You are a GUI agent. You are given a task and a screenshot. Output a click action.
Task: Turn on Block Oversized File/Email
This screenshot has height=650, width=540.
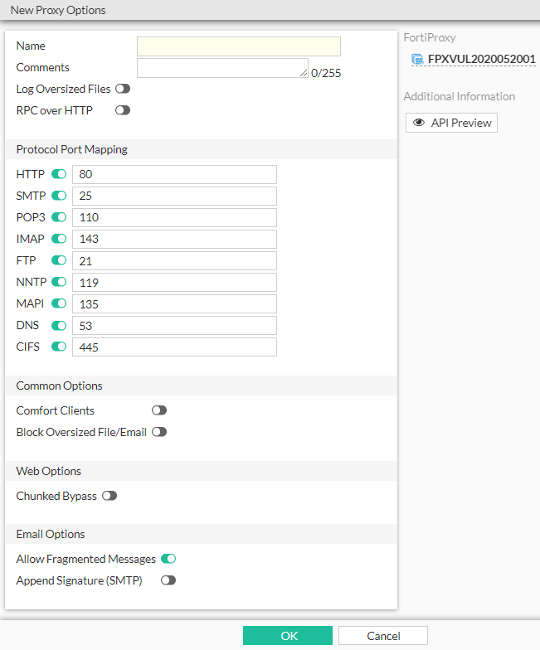click(159, 432)
